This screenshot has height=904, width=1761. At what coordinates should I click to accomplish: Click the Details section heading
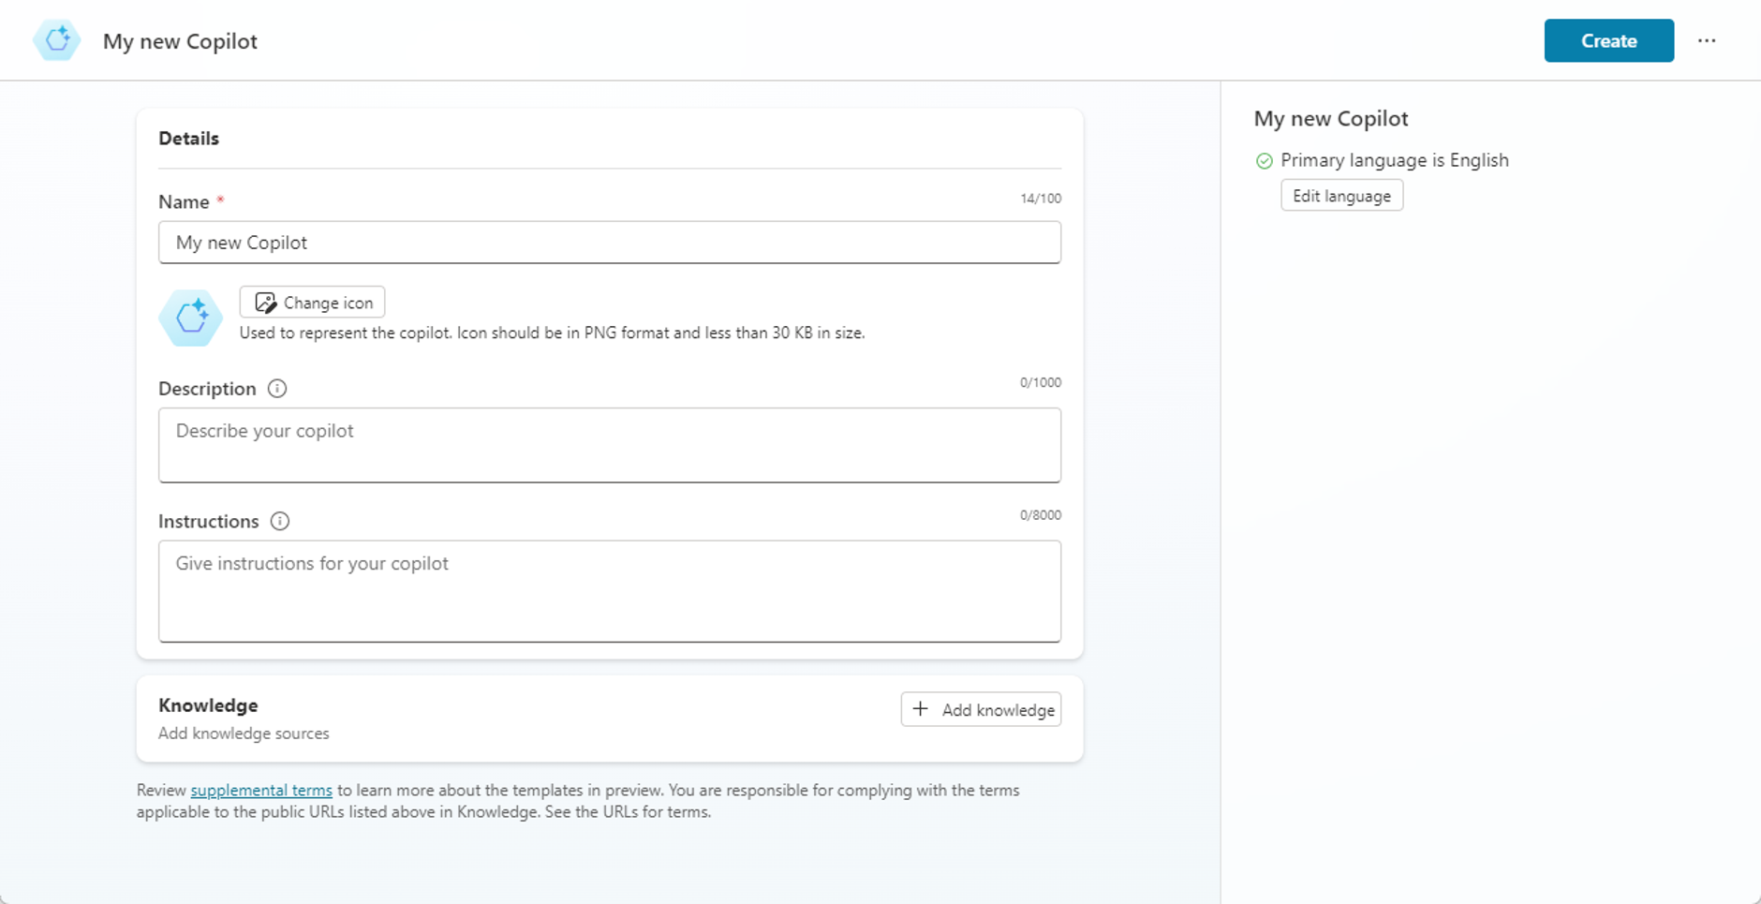188,139
